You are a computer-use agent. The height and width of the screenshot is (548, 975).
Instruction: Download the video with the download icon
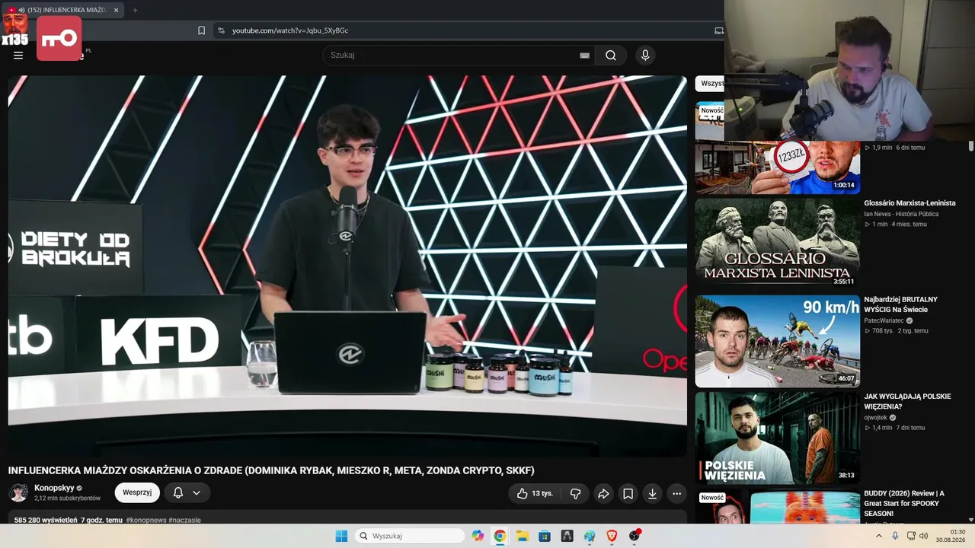pyautogui.click(x=652, y=493)
